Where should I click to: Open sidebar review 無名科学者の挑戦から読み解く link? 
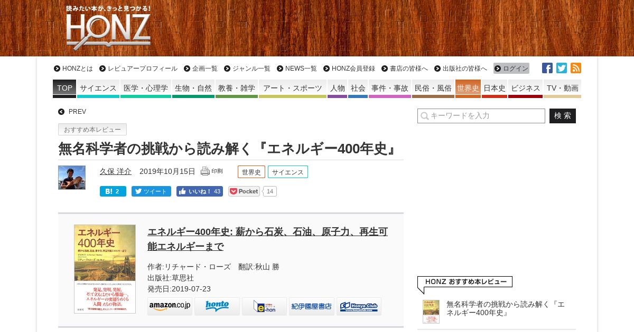click(x=506, y=308)
